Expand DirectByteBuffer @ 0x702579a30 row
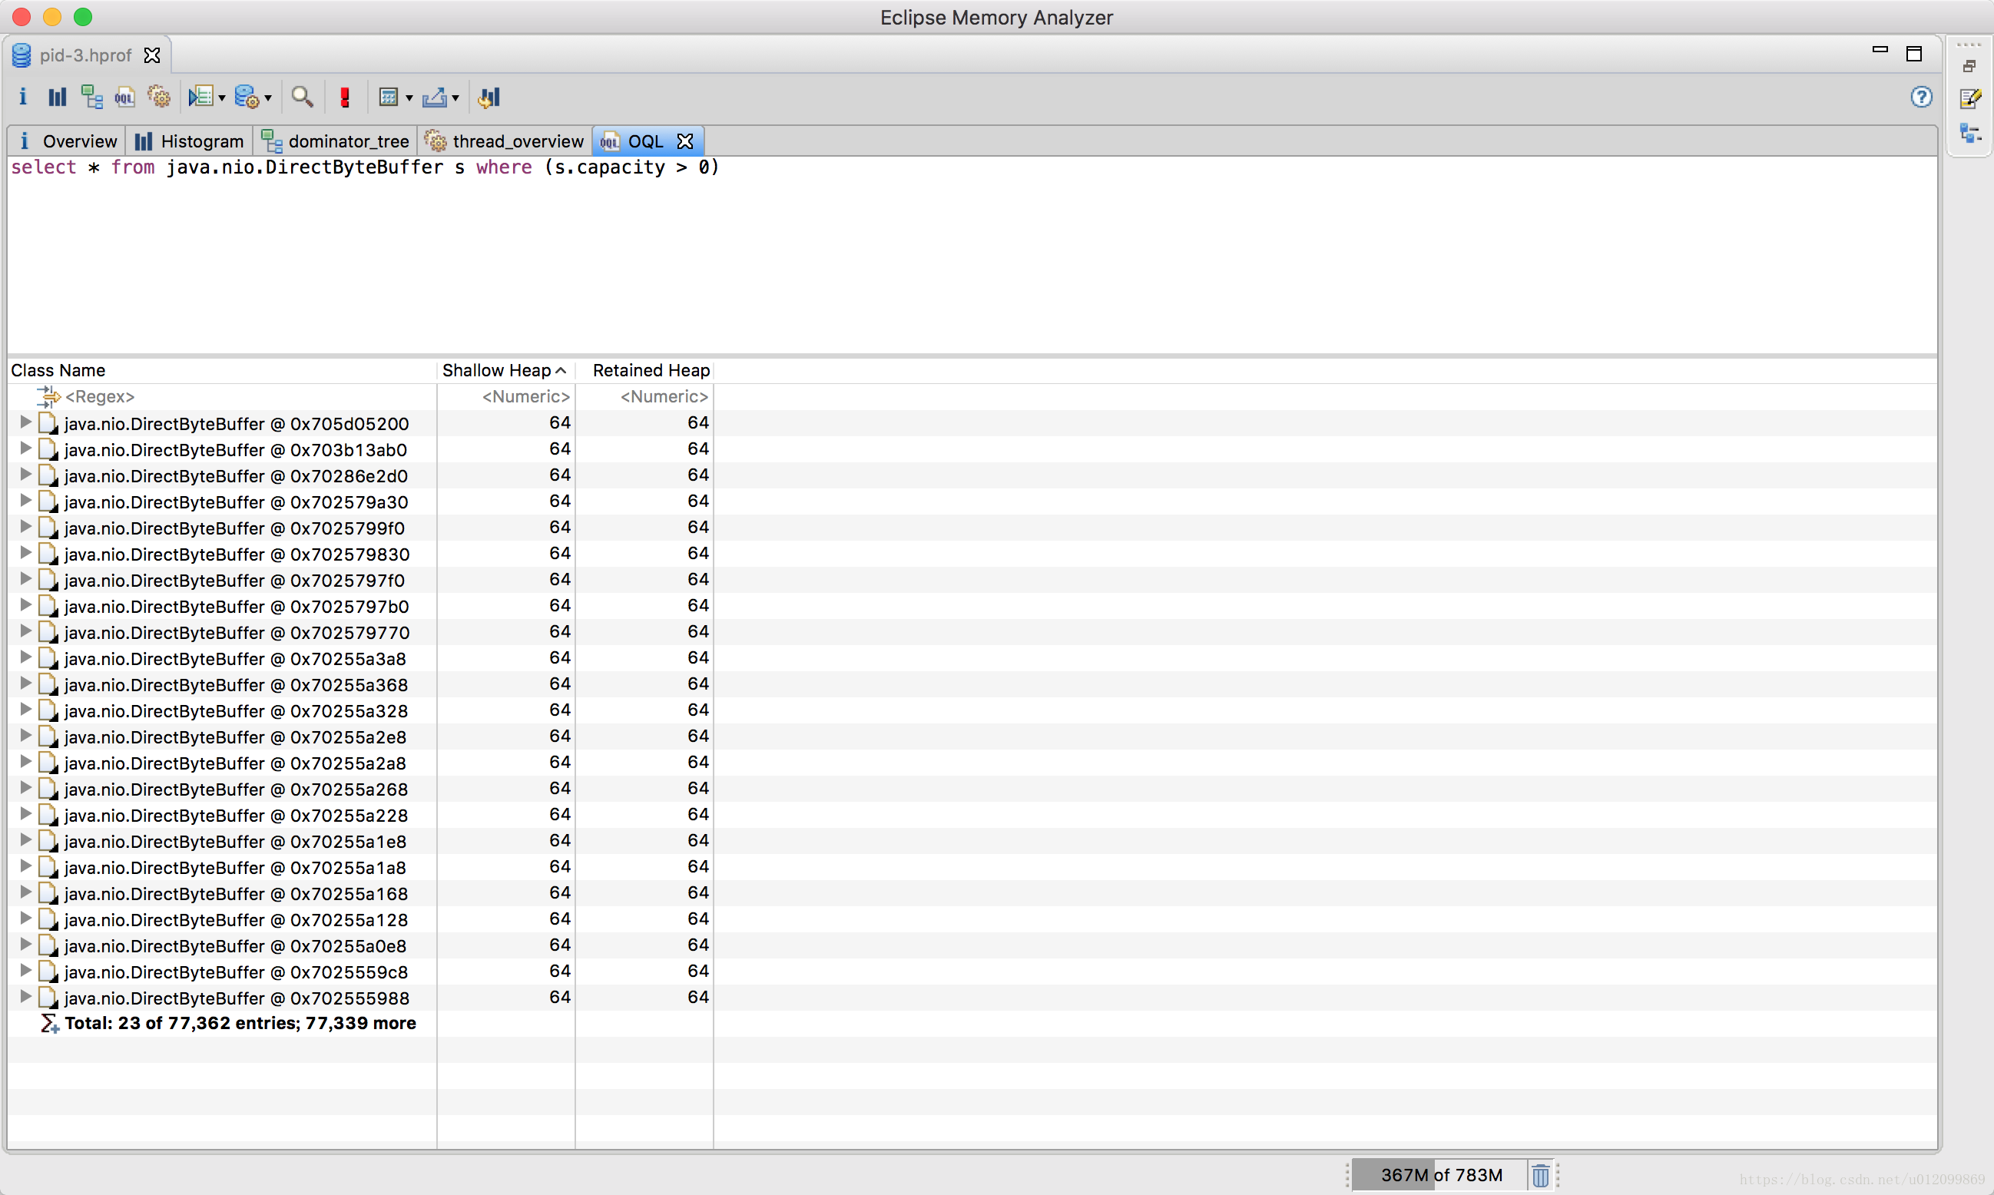 pyautogui.click(x=25, y=501)
